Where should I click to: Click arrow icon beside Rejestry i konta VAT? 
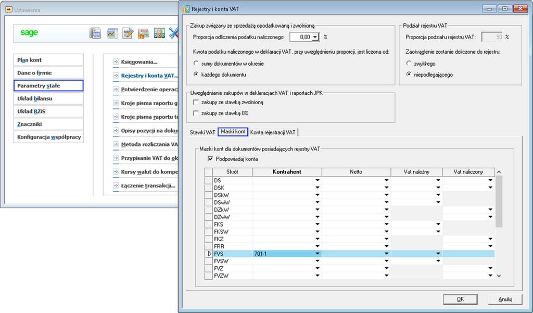[116, 76]
